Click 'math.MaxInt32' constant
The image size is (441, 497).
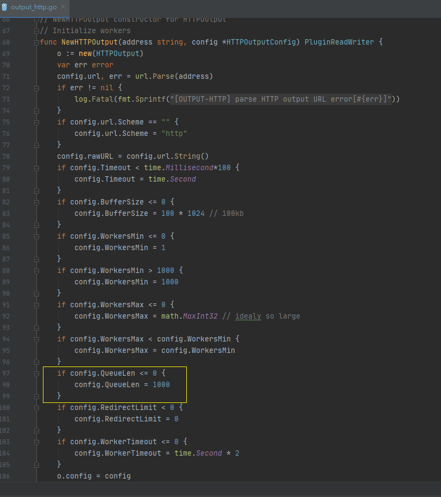click(190, 316)
